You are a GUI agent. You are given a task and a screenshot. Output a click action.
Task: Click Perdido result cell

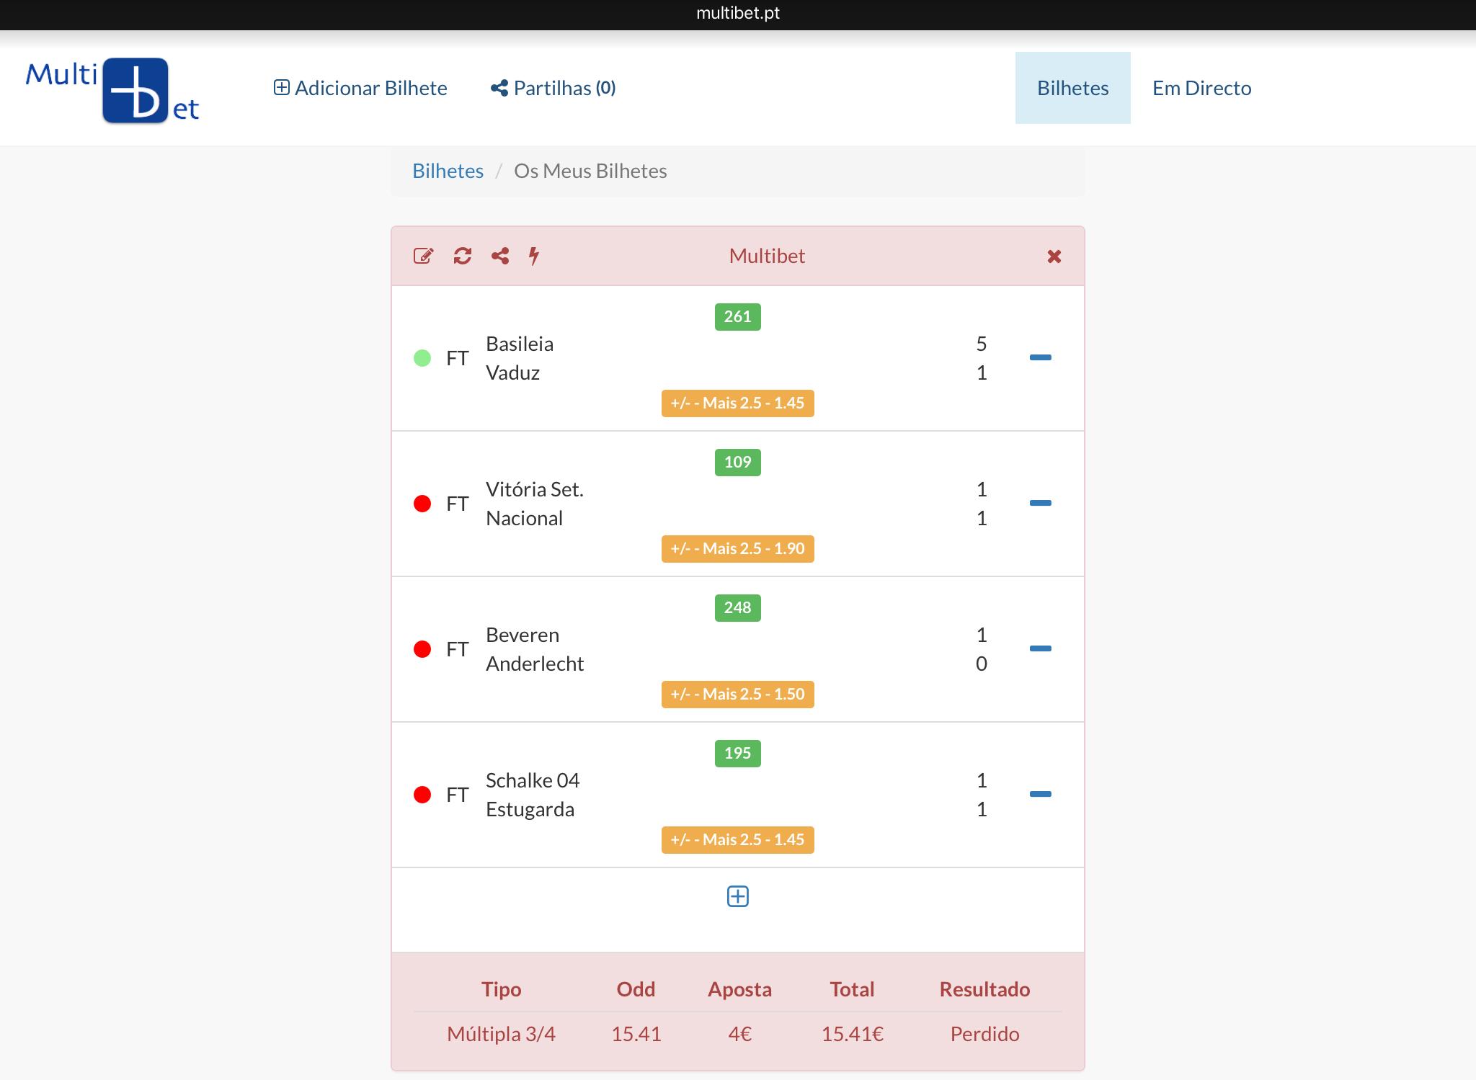coord(984,1034)
